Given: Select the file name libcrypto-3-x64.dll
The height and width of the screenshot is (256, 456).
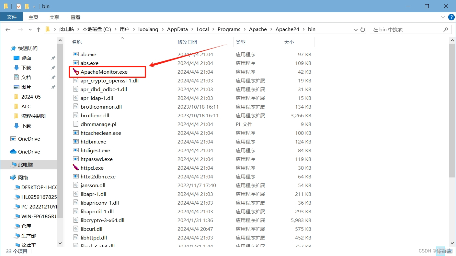Looking at the screenshot, I should [102, 220].
